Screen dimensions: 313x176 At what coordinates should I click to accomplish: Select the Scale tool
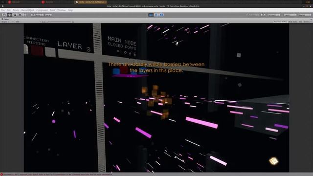point(20,15)
